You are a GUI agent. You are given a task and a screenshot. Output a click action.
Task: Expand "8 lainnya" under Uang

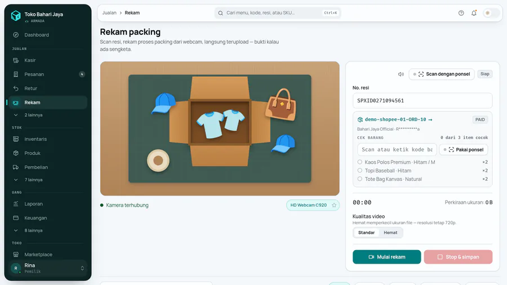[47, 230]
